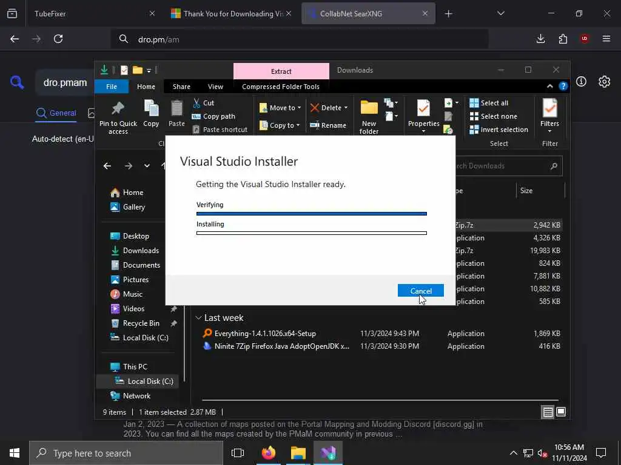
Task: Cancel the Visual Studio Installer setup
Action: tap(421, 291)
